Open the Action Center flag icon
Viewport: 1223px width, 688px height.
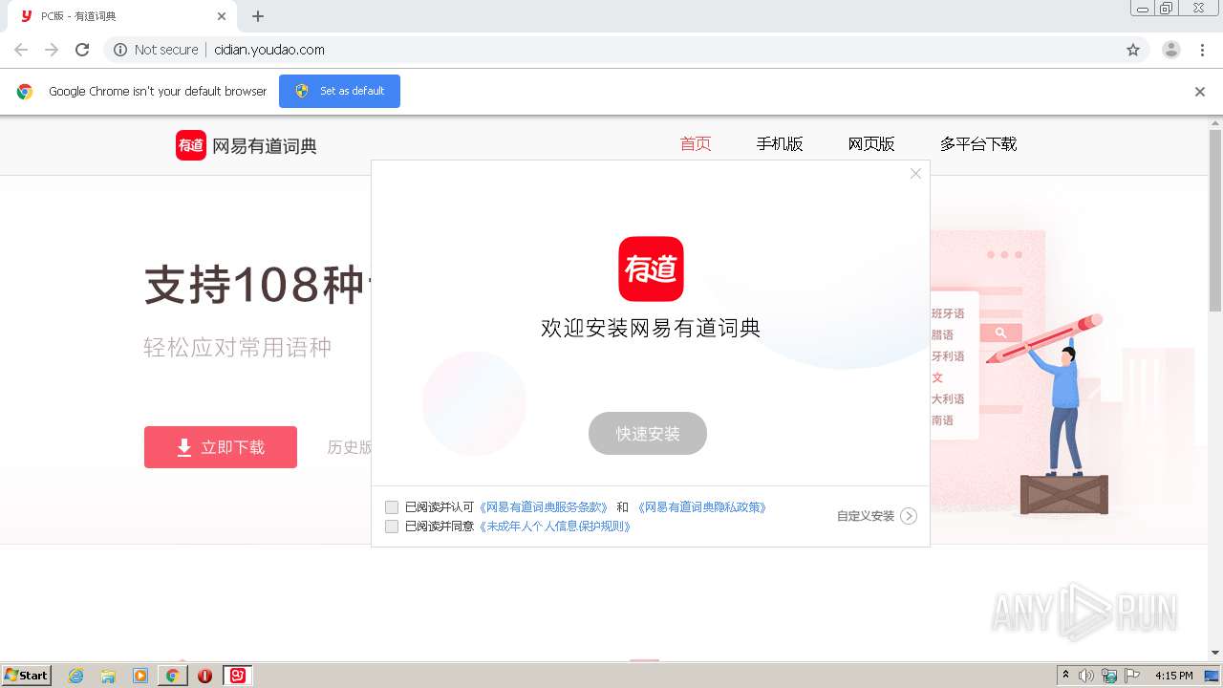pos(1132,676)
